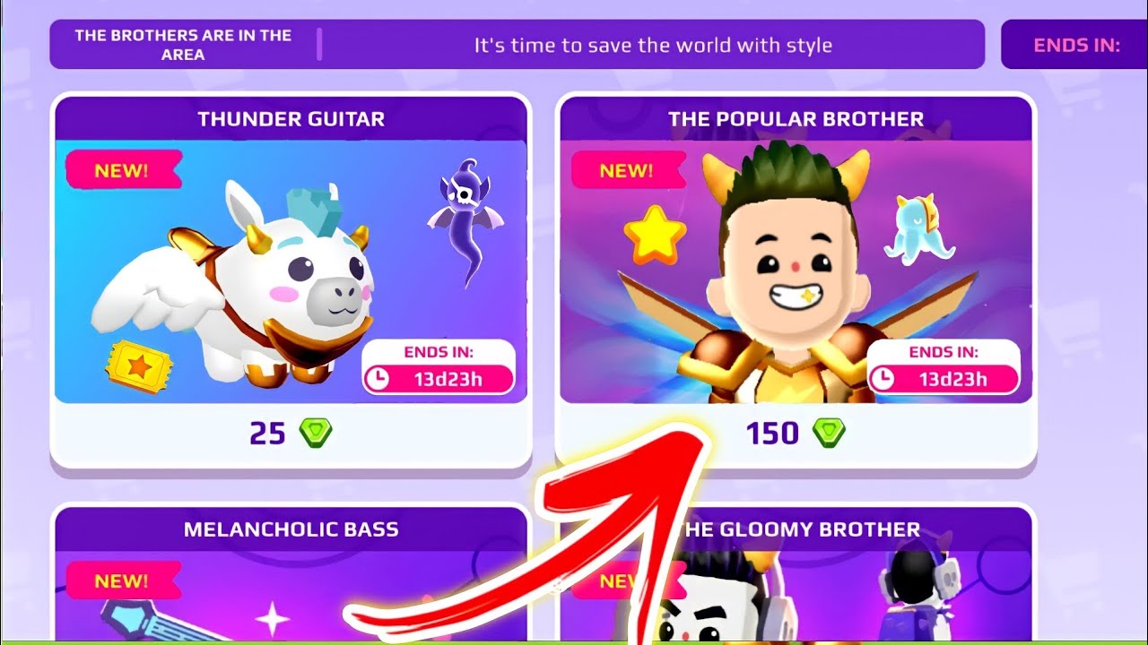Click clock icon in Popular Brother timer
This screenshot has height=645, width=1148.
pos(884,379)
